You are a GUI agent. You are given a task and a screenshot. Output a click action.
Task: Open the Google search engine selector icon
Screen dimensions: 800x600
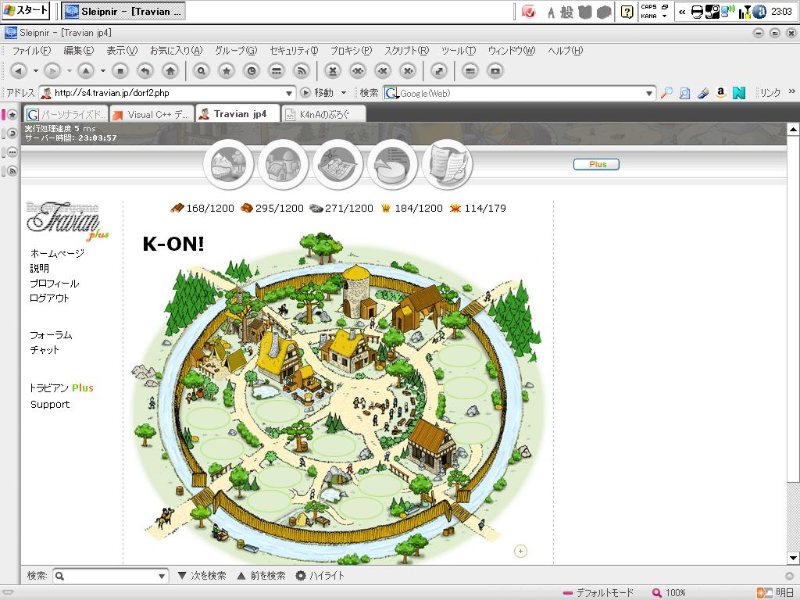click(391, 93)
